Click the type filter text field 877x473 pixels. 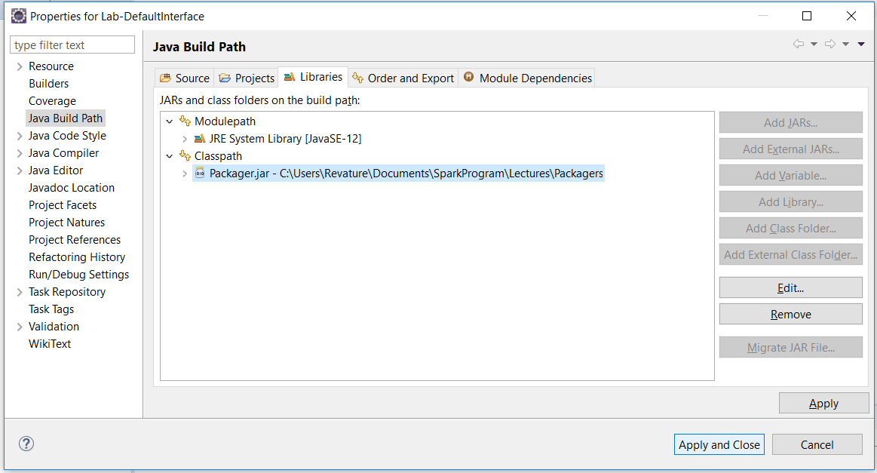point(72,45)
